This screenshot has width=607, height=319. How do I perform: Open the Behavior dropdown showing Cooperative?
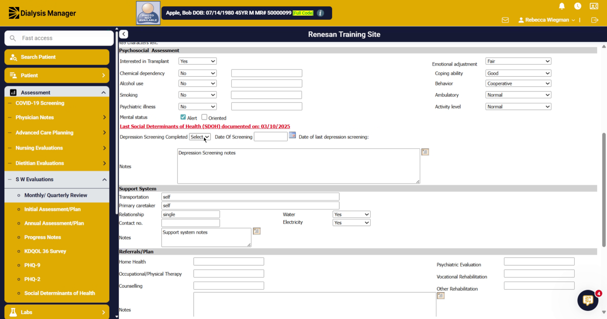coord(518,83)
